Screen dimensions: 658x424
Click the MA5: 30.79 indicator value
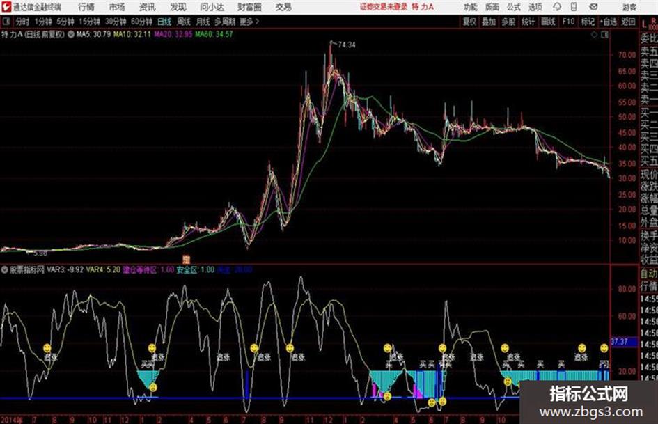[x=93, y=34]
